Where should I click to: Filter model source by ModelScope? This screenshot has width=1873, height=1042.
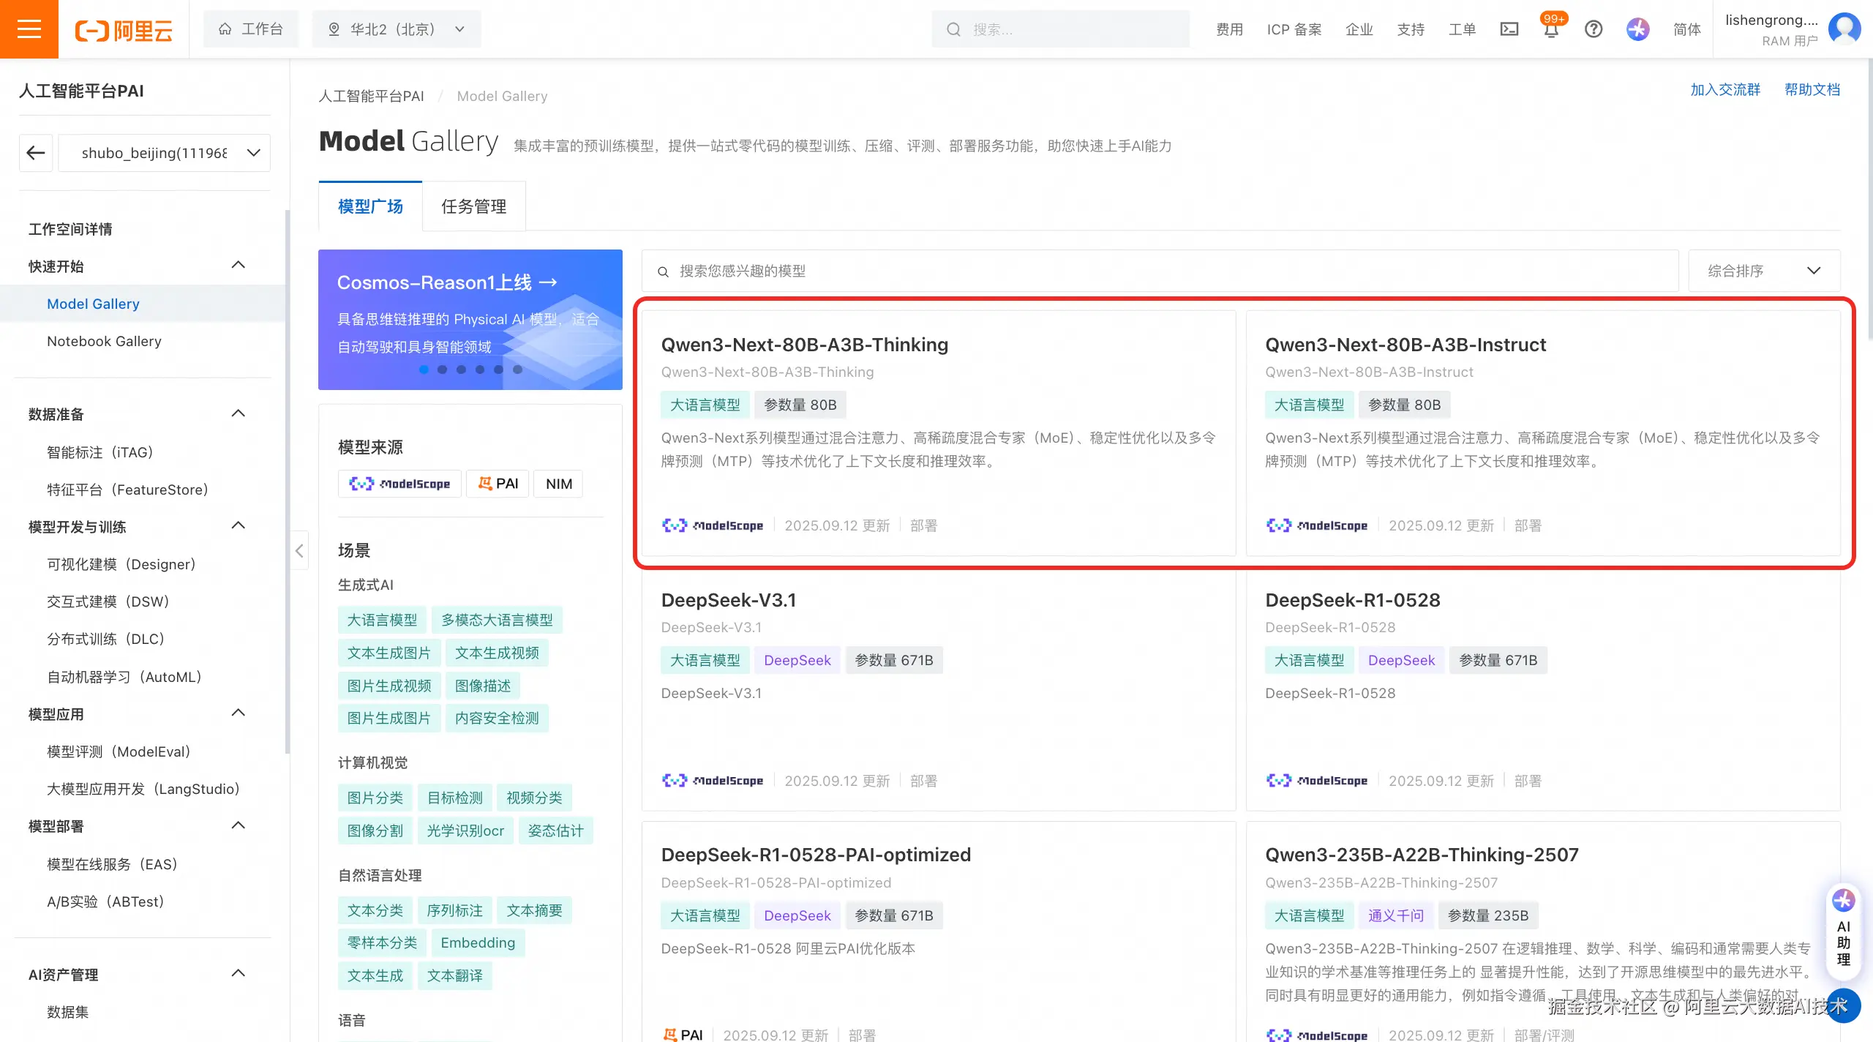coord(399,484)
